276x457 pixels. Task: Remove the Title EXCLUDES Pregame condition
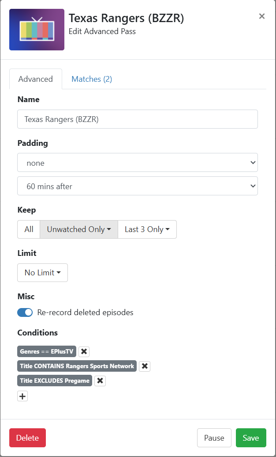click(x=100, y=381)
